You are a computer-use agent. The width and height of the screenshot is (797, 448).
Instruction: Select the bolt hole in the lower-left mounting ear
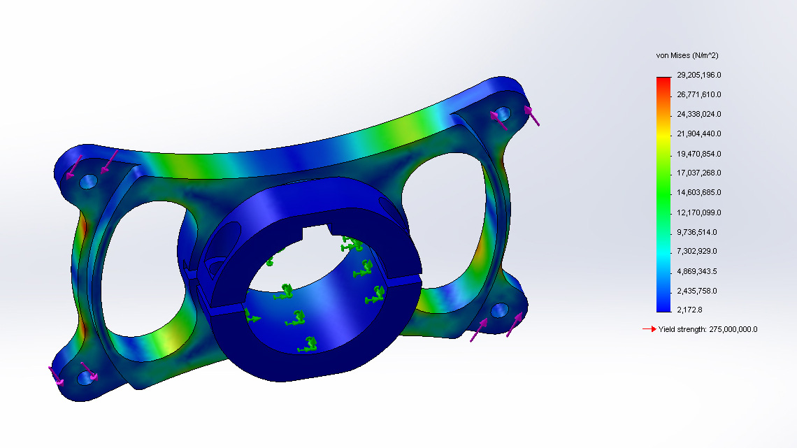click(x=85, y=377)
